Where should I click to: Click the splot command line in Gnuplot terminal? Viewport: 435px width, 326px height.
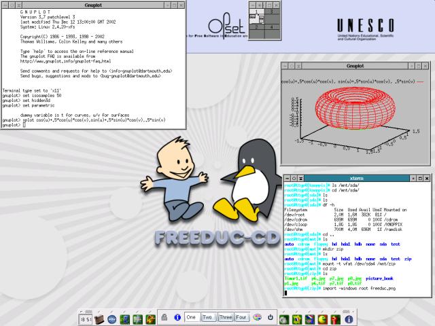[84, 120]
